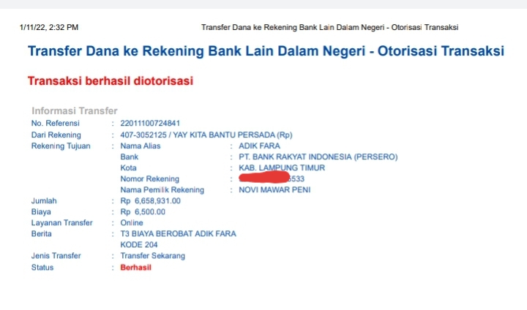Click the Biaya fee Rp 6,500.00
The height and width of the screenshot is (310, 527).
point(143,212)
